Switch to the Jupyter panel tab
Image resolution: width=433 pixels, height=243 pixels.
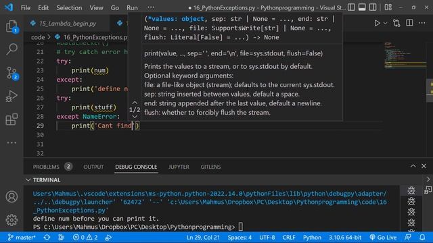pos(179,167)
